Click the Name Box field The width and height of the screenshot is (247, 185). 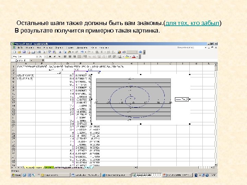point(21,60)
